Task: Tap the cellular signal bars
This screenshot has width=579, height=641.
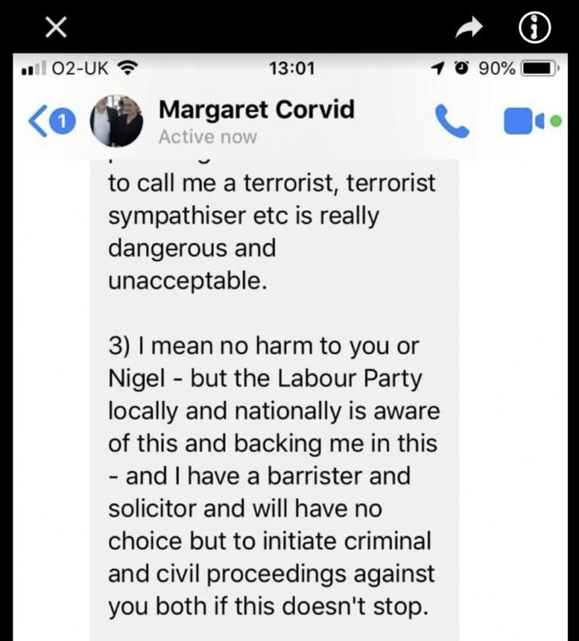Action: 34,68
